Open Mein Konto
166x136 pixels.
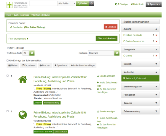pos(137,4)
